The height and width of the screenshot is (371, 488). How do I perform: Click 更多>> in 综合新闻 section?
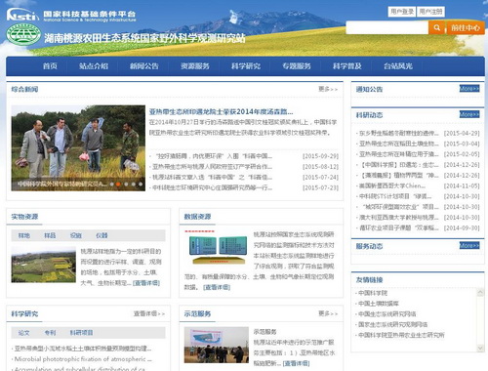point(328,89)
